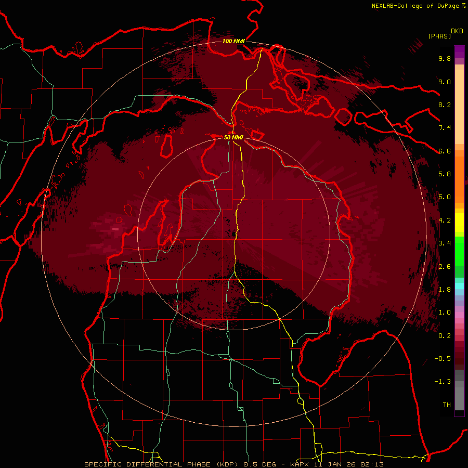
Task: Click the 50 NMI range ring label
Action: [x=233, y=138]
